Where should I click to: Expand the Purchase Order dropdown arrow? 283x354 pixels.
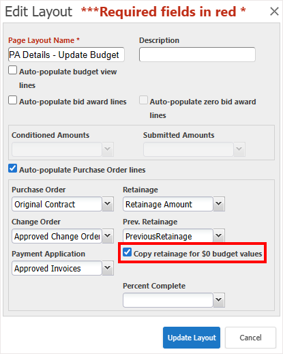[x=108, y=204]
